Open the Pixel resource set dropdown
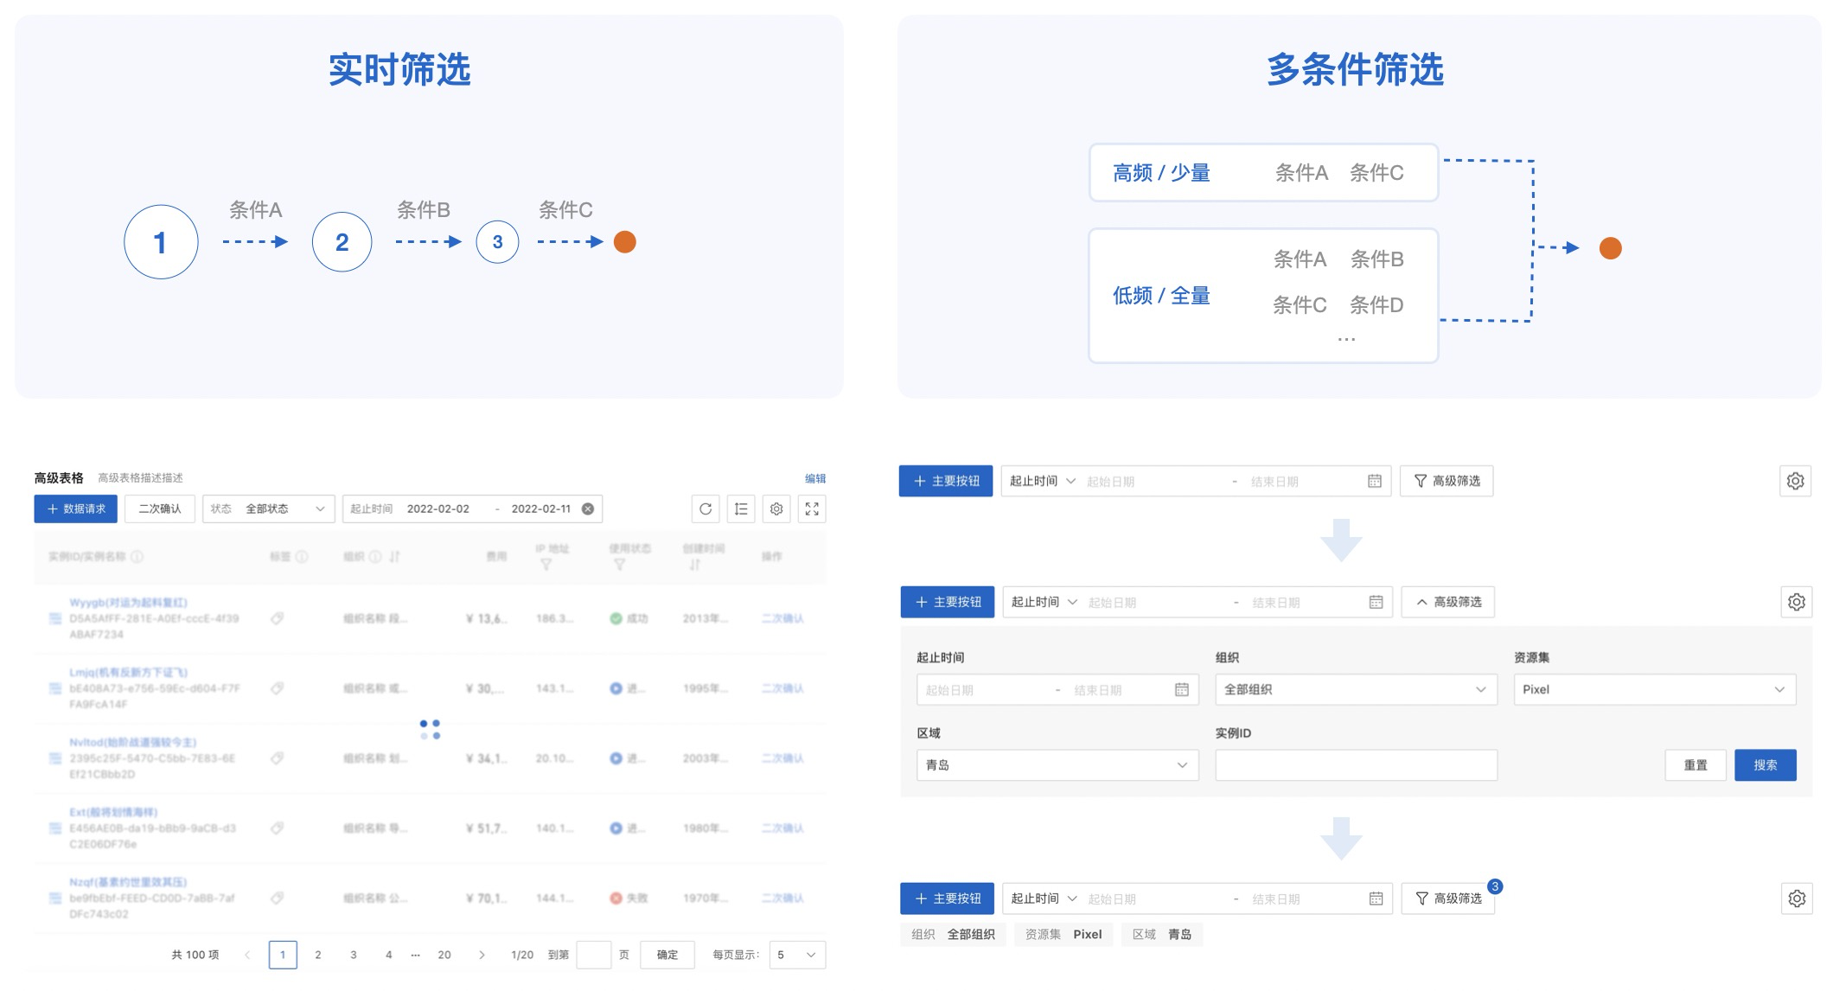 (1653, 689)
